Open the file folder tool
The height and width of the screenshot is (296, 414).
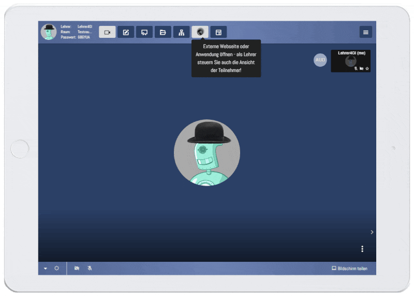(163, 32)
